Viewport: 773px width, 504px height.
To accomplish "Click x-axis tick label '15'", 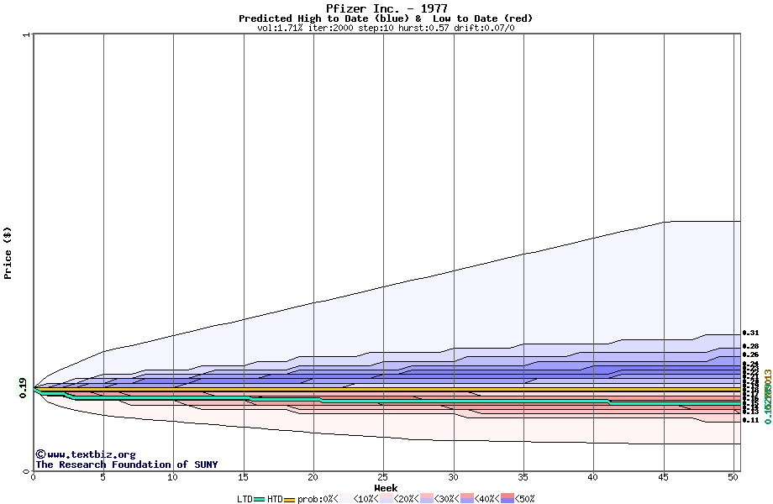I will pos(243,477).
